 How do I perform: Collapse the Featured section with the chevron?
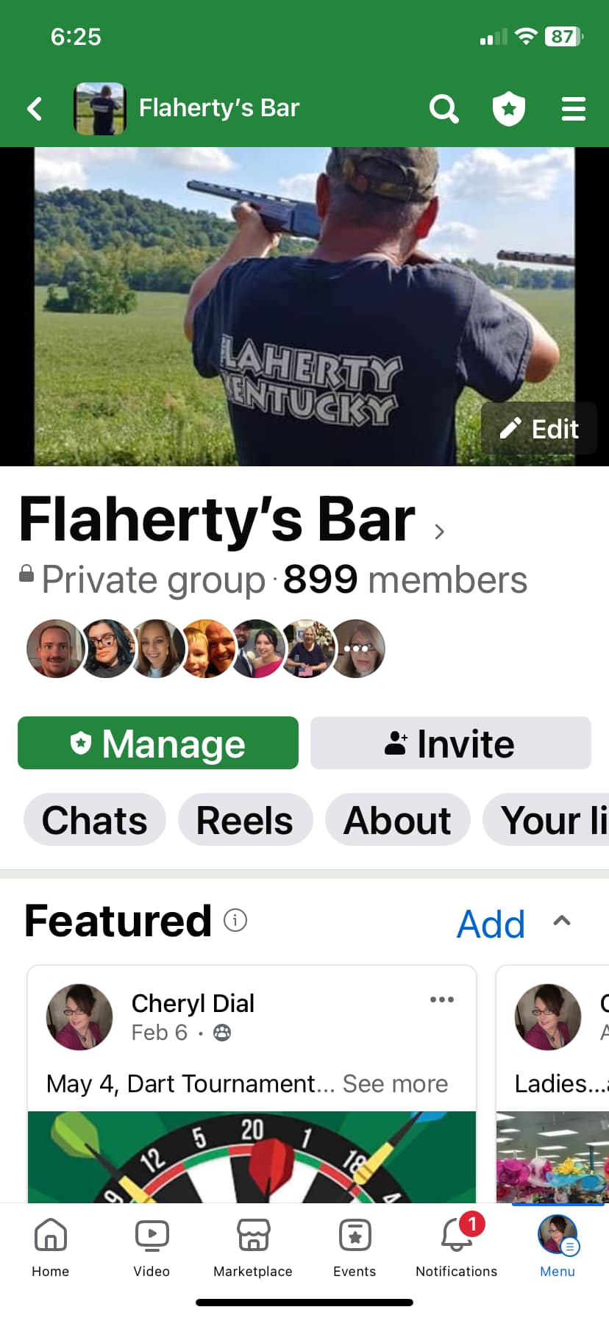pyautogui.click(x=562, y=921)
